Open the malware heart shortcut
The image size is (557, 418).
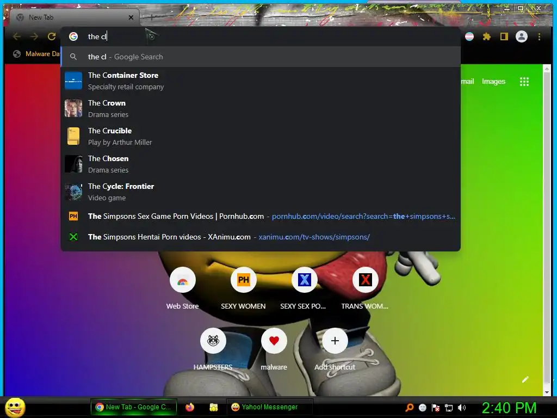coord(274,341)
